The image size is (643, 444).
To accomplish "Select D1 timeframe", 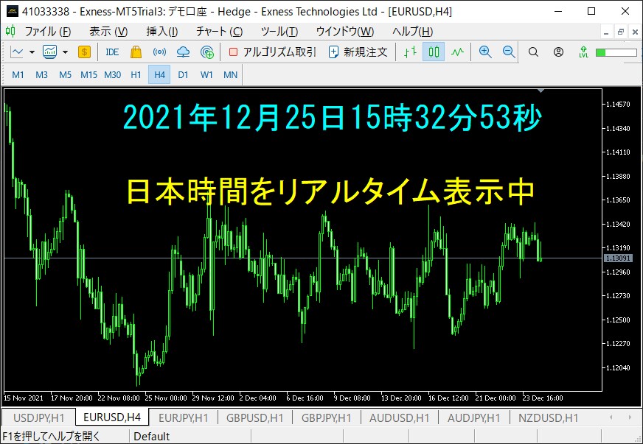I will point(183,75).
